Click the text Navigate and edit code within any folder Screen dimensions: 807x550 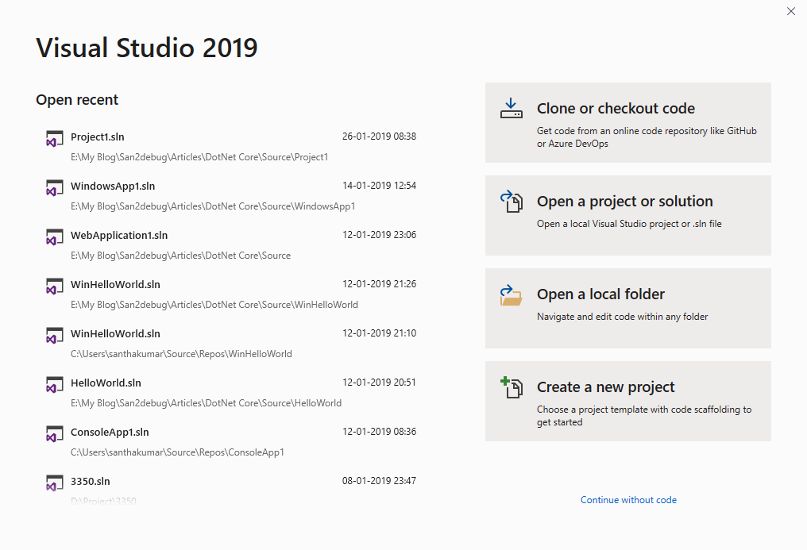tap(622, 317)
